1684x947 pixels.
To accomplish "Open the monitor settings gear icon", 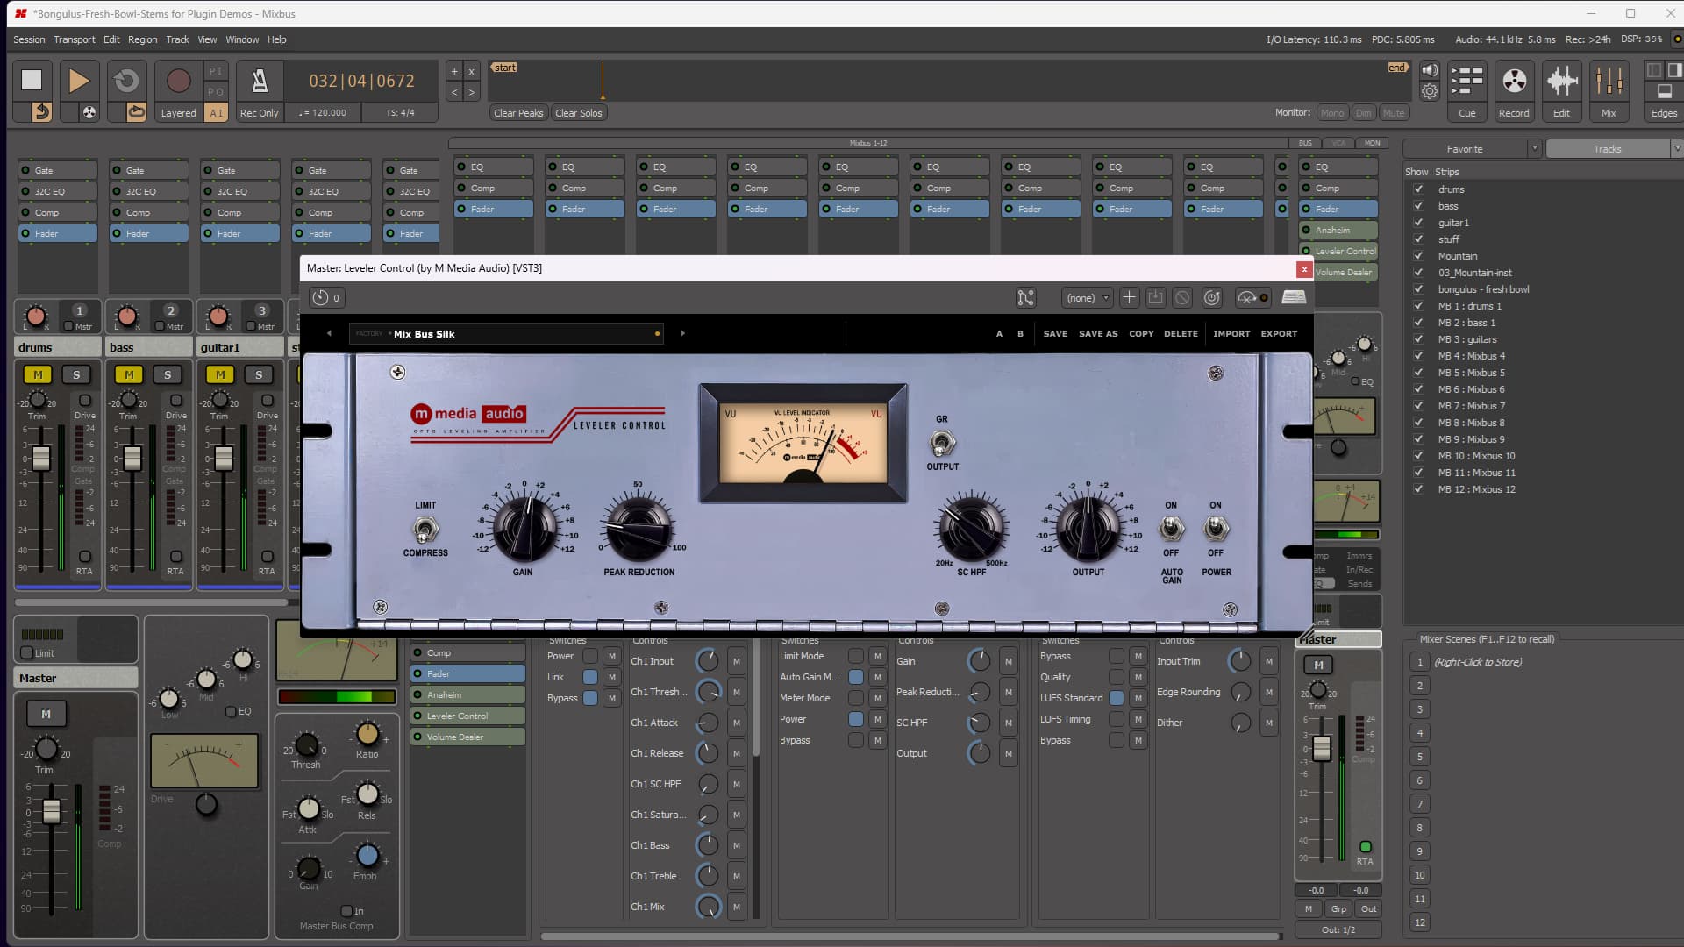I will 1430,91.
